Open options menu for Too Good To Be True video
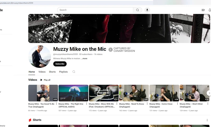The image size is (211, 127). [x=56, y=104]
